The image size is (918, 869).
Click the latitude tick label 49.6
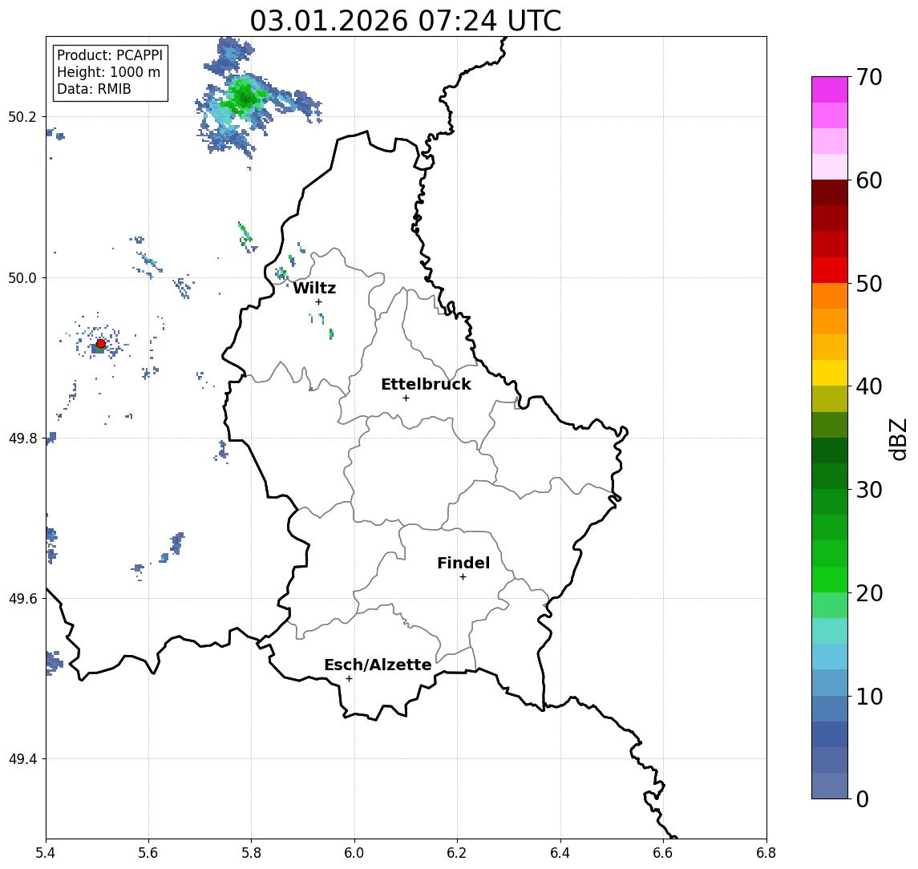tap(22, 599)
